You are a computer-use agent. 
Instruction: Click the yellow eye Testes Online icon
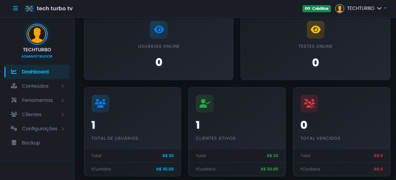click(x=316, y=30)
